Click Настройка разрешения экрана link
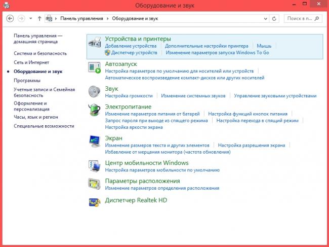Image resolution: width=329 pixels, height=247 pixels. pos(252,145)
